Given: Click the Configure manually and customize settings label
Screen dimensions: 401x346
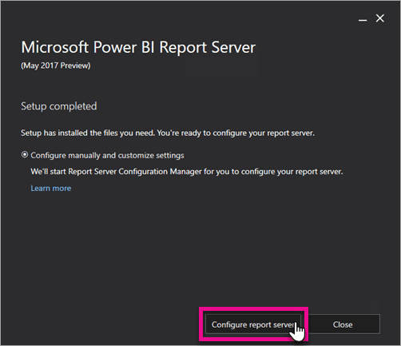Looking at the screenshot, I should point(107,155).
